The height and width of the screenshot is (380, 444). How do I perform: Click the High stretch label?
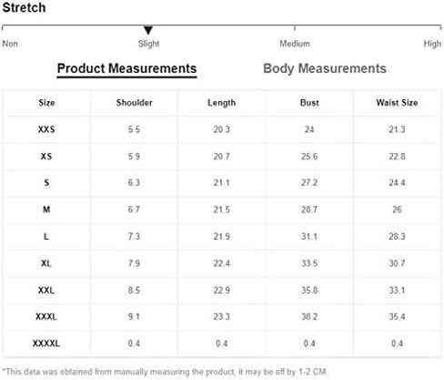[432, 44]
